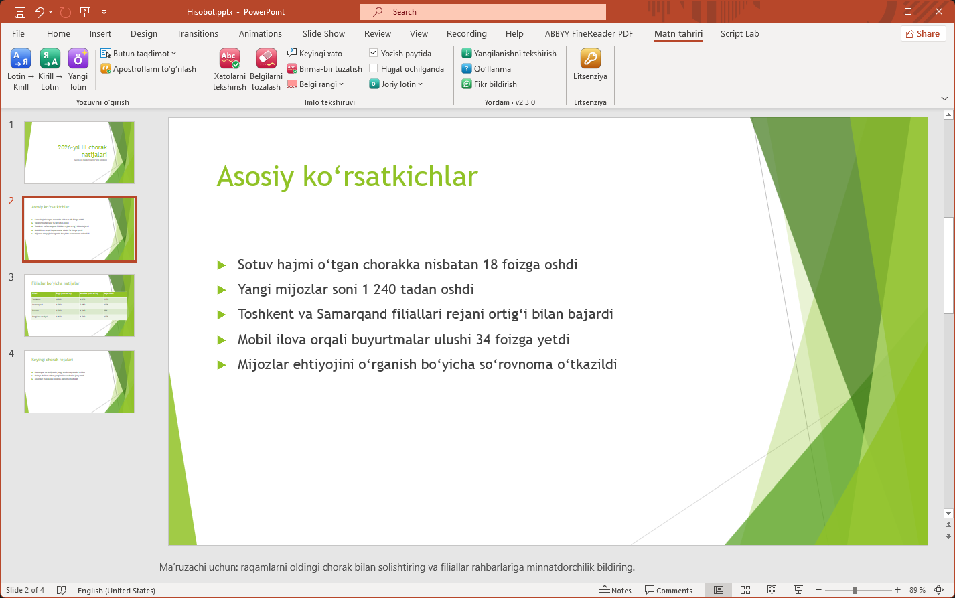Click Apostroflarni to'g'rilash command

click(x=149, y=68)
